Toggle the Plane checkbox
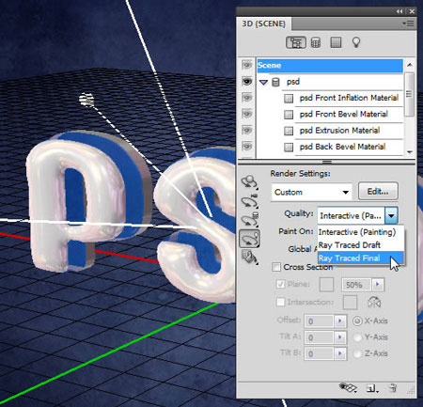Screen dimensions: 423x407 coord(280,284)
